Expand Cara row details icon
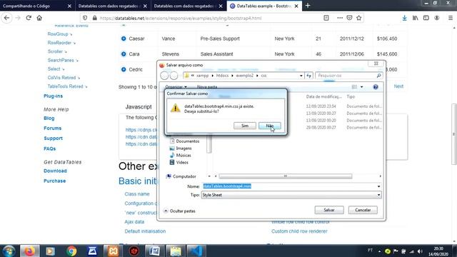 pyautogui.click(x=124, y=54)
